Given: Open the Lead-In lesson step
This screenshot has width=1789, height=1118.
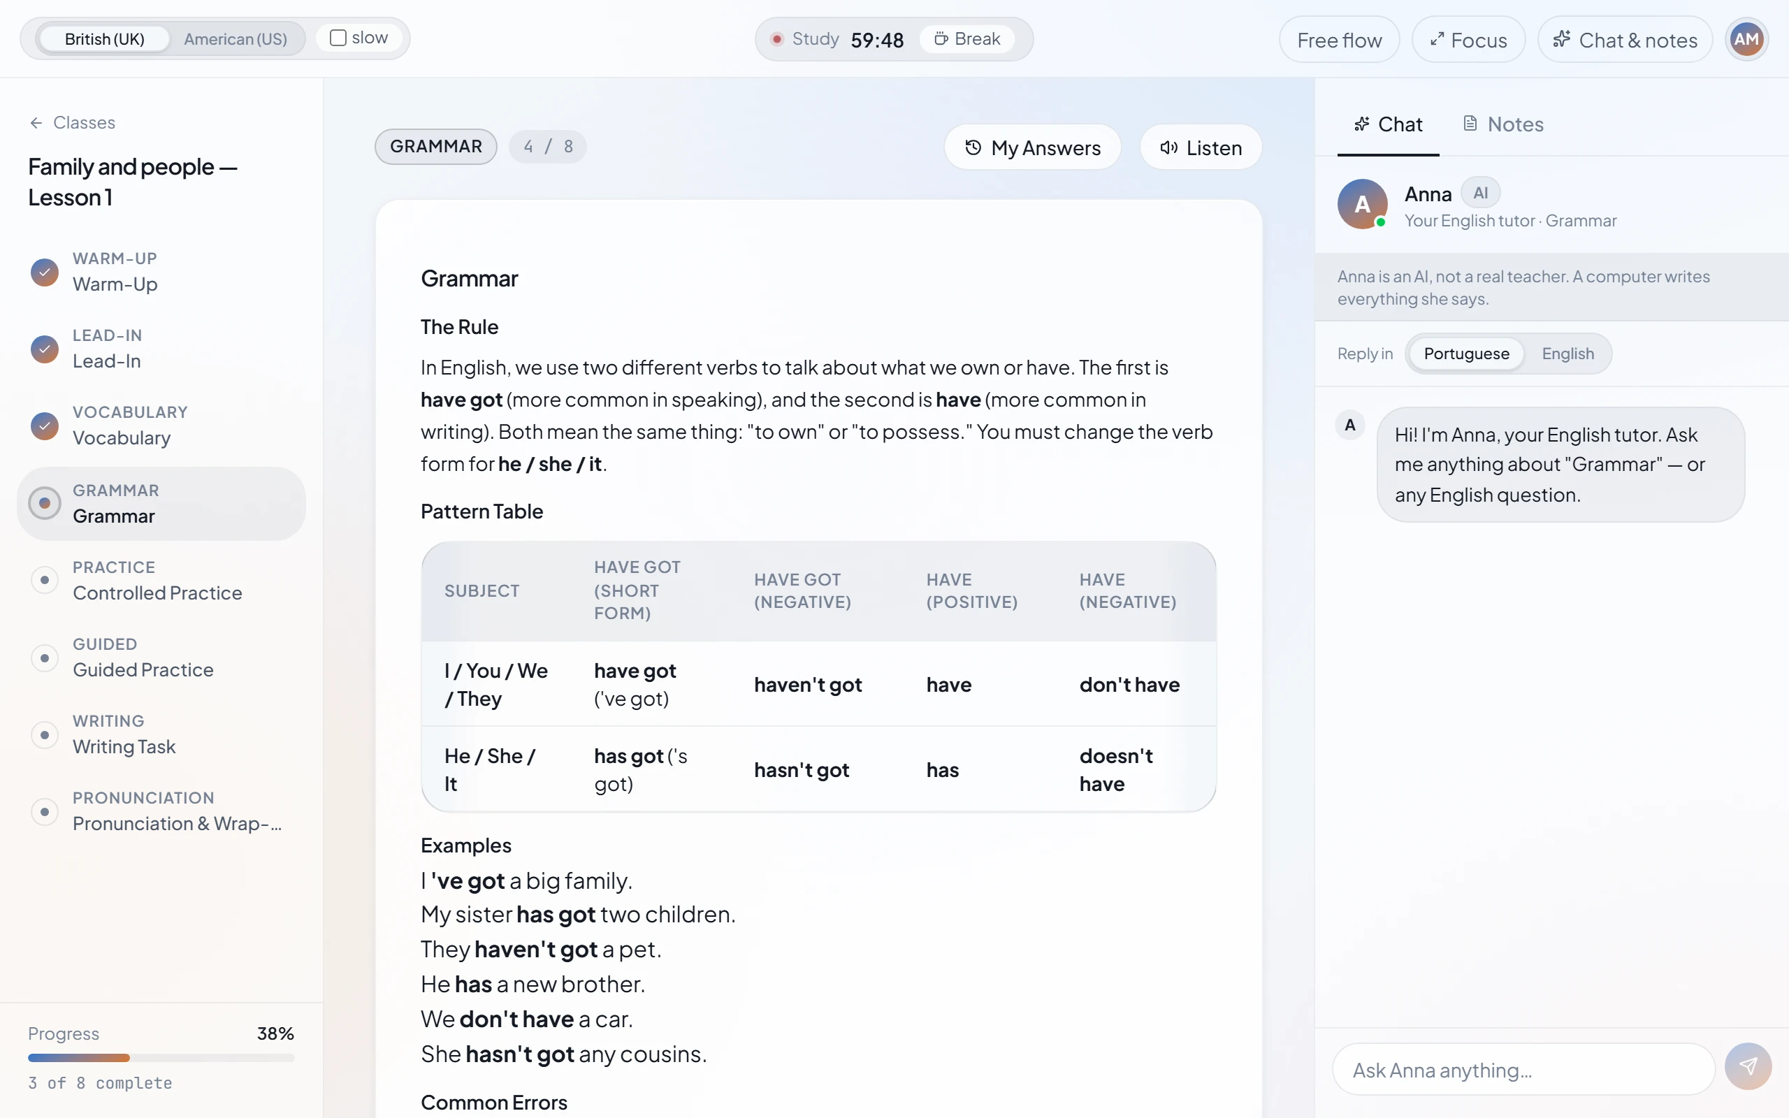Looking at the screenshot, I should pyautogui.click(x=161, y=349).
